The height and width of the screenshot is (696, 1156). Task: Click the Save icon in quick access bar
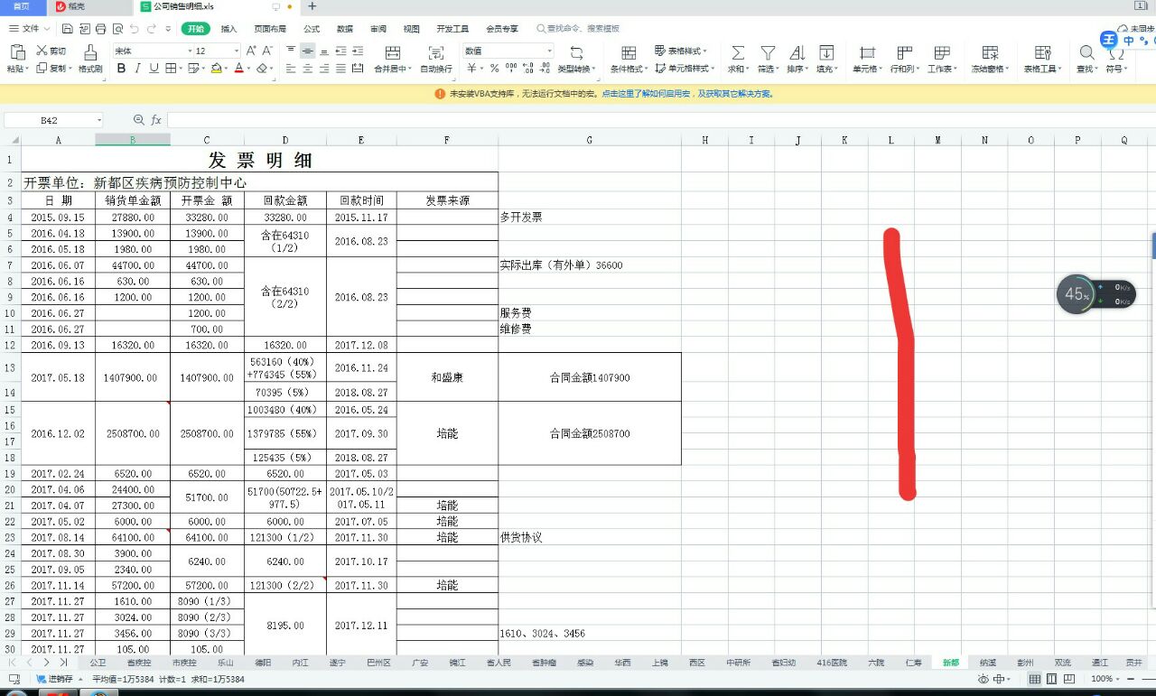pyautogui.click(x=68, y=29)
